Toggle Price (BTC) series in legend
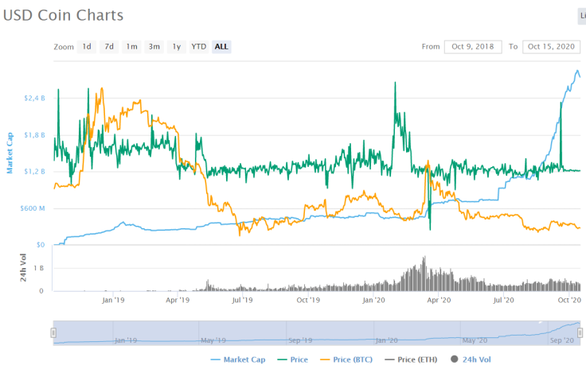This screenshot has height=369, width=586. pos(346,359)
